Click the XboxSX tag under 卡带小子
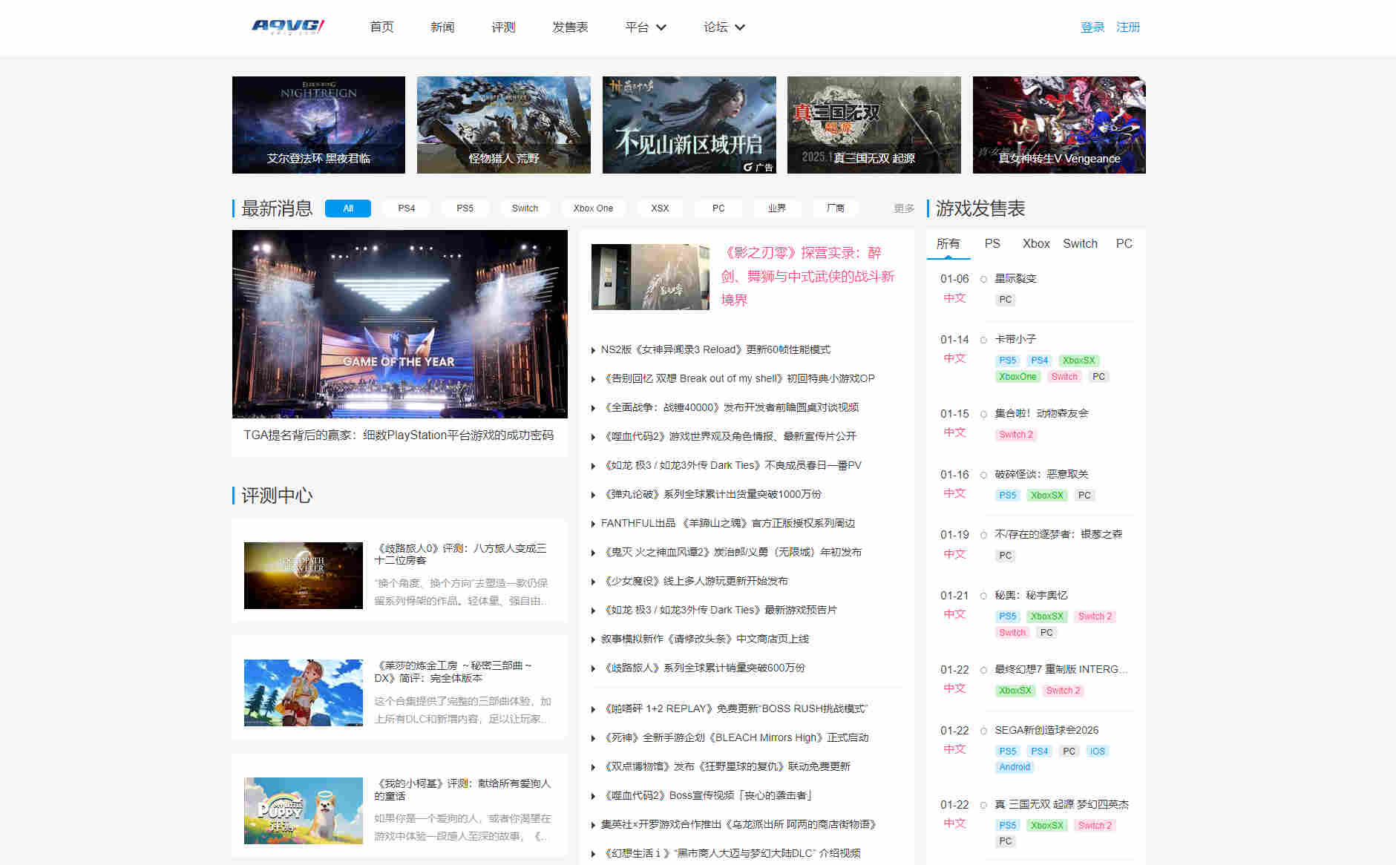 [x=1078, y=361]
